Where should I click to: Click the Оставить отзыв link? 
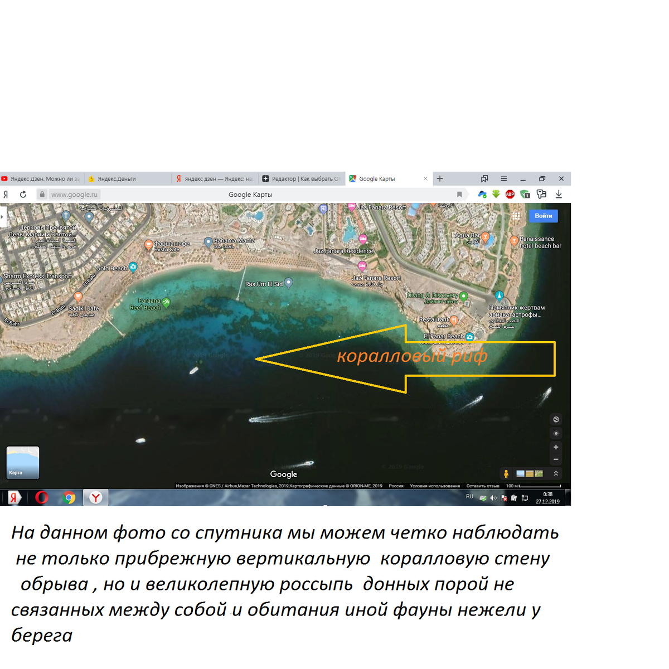[x=483, y=486]
